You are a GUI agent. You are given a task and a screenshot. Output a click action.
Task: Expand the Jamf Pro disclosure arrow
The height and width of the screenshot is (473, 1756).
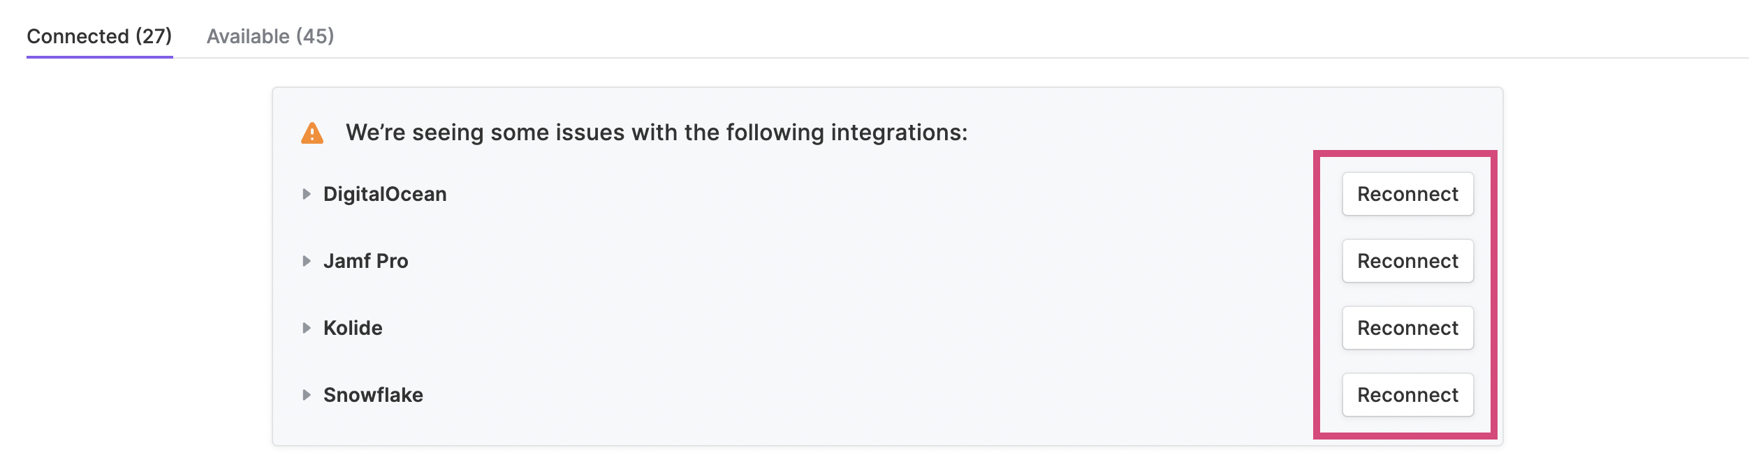306,261
